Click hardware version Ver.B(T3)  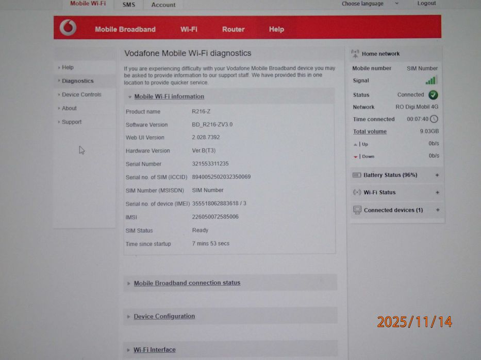click(204, 151)
